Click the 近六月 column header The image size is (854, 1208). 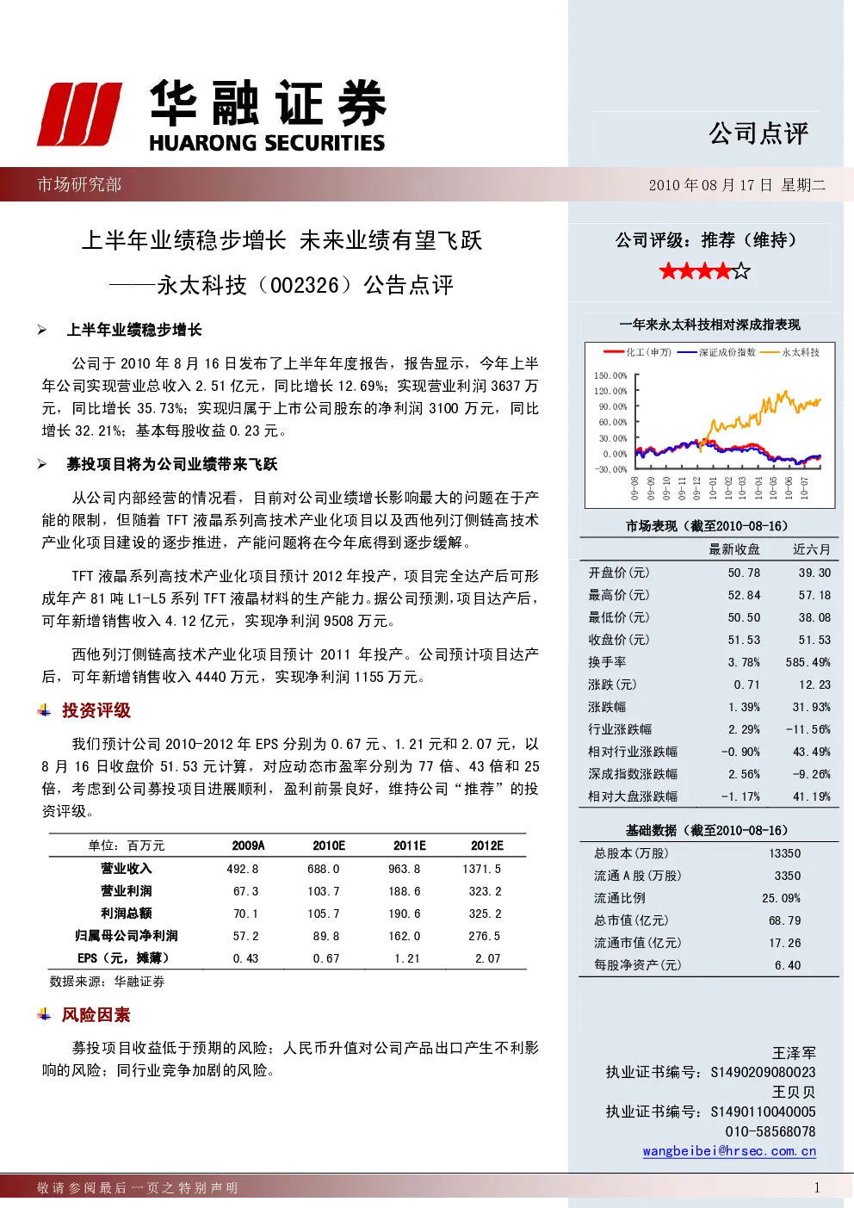coord(812,549)
